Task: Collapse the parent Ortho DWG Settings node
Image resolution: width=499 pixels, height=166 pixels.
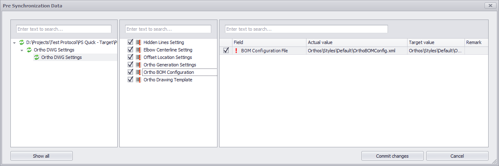Action: click(x=22, y=50)
